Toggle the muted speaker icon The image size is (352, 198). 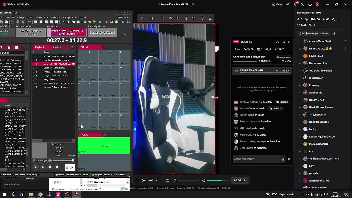pos(174,180)
